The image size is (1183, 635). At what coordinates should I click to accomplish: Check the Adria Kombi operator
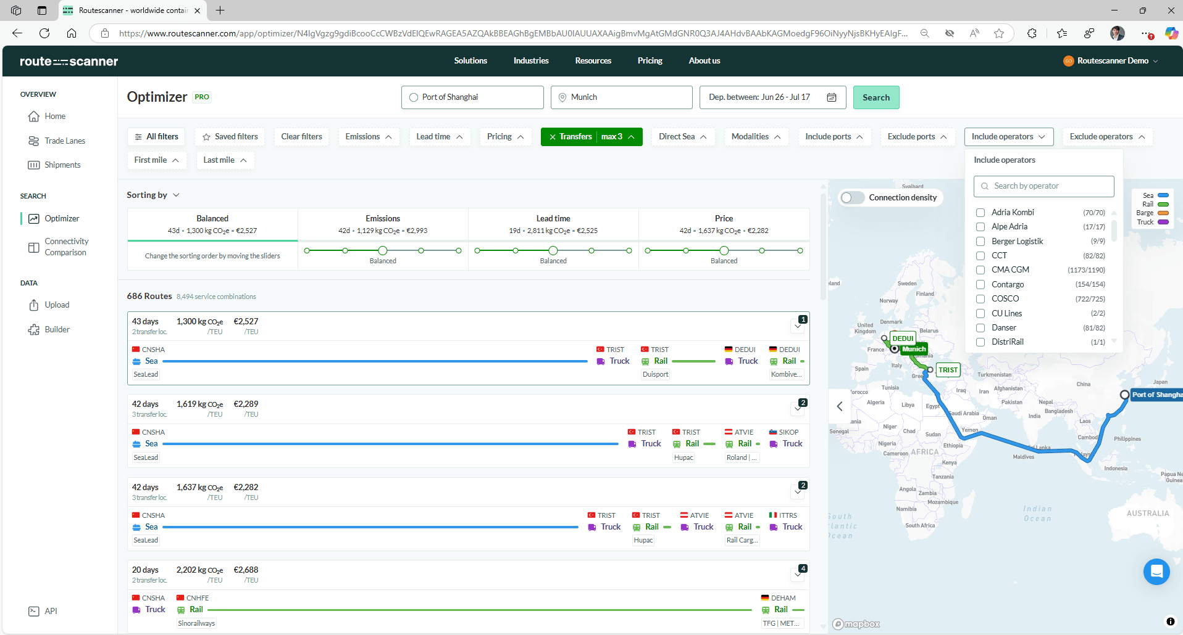980,213
